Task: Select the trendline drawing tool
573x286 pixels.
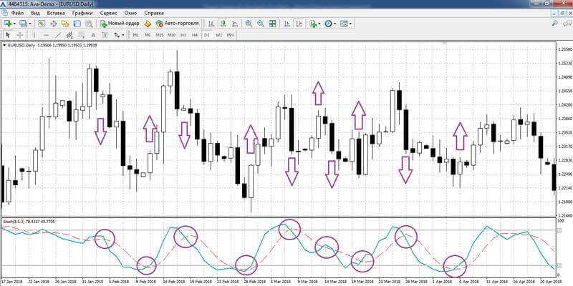Action: pyautogui.click(x=58, y=35)
